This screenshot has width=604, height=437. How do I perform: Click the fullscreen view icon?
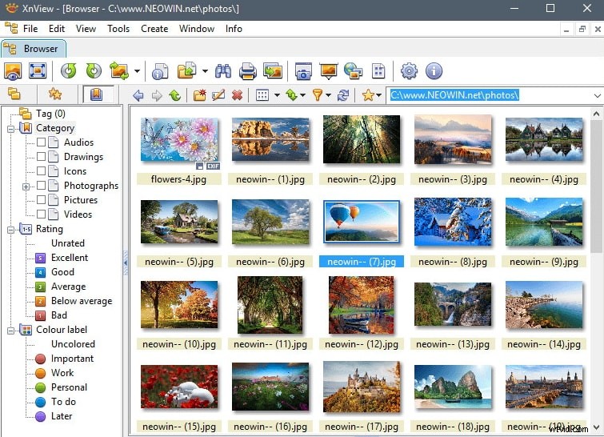click(38, 71)
